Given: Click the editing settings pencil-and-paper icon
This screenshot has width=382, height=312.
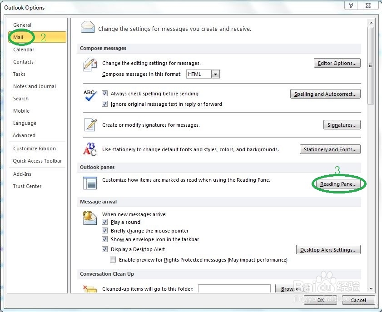Looking at the screenshot, I should pos(90,64).
